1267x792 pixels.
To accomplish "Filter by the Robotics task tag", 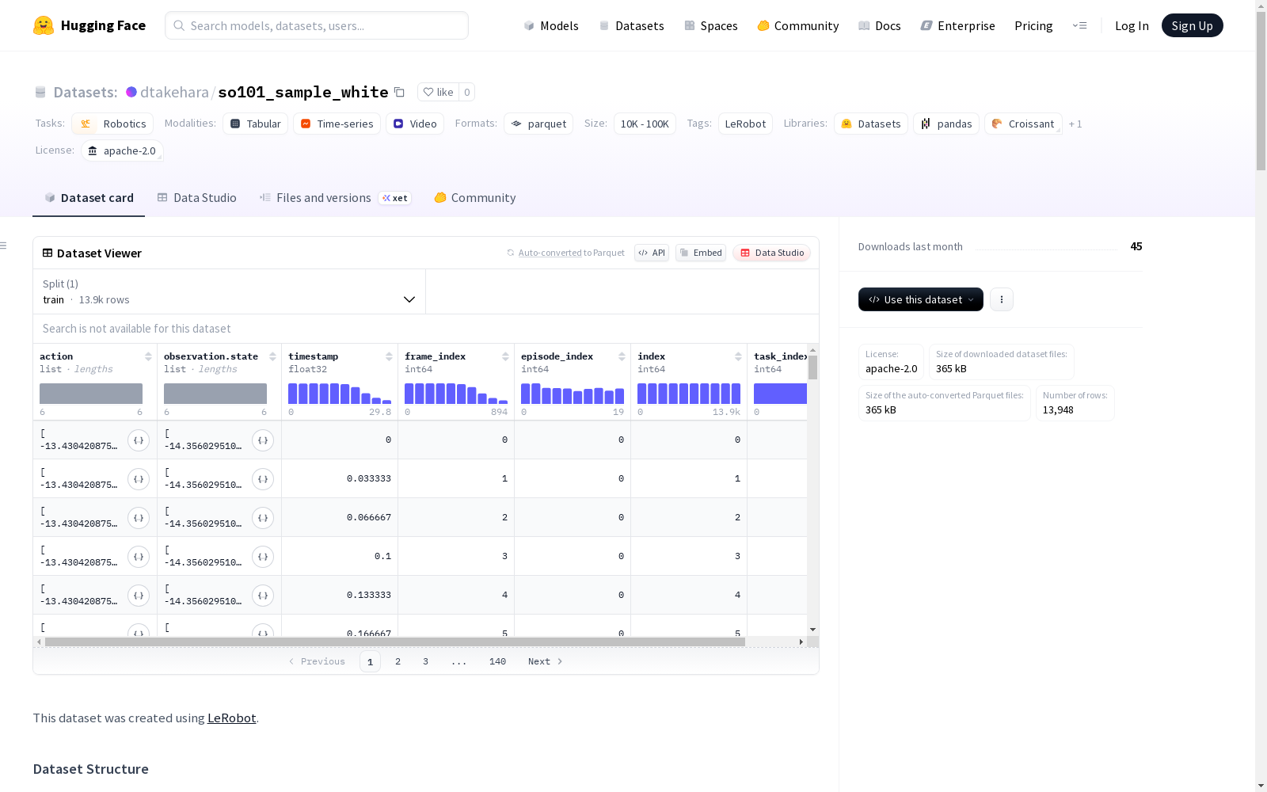I will pyautogui.click(x=112, y=124).
